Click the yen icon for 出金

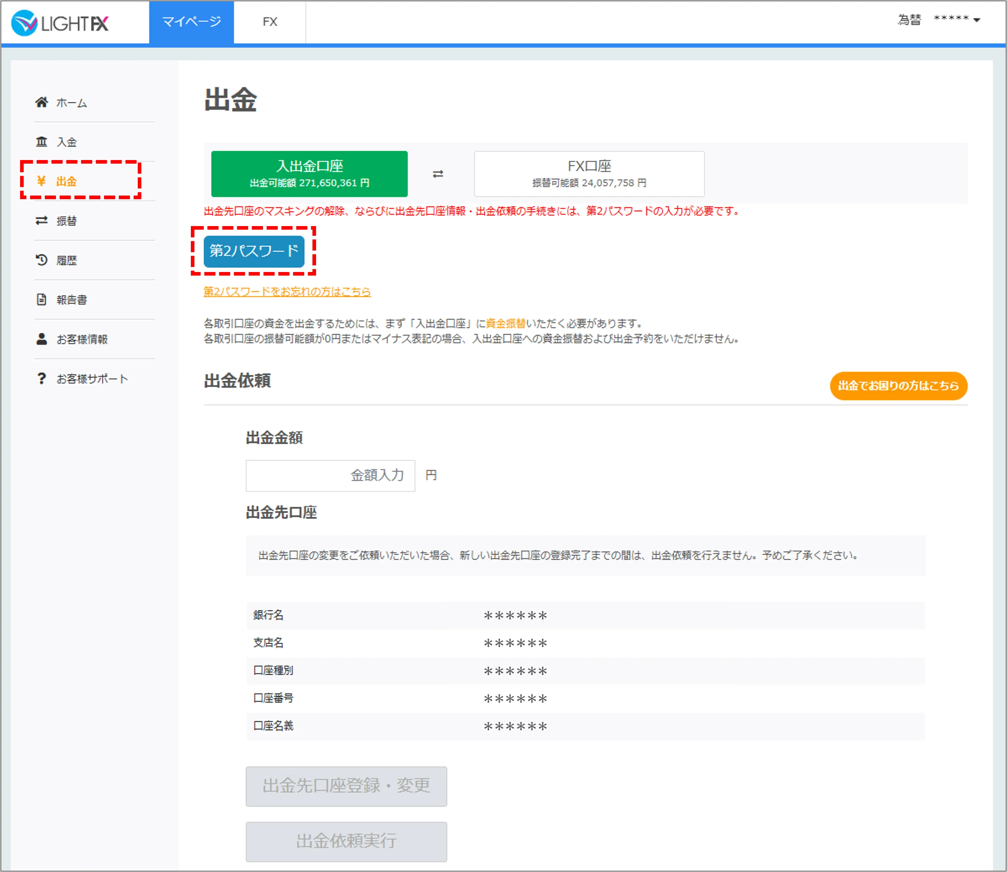[41, 181]
